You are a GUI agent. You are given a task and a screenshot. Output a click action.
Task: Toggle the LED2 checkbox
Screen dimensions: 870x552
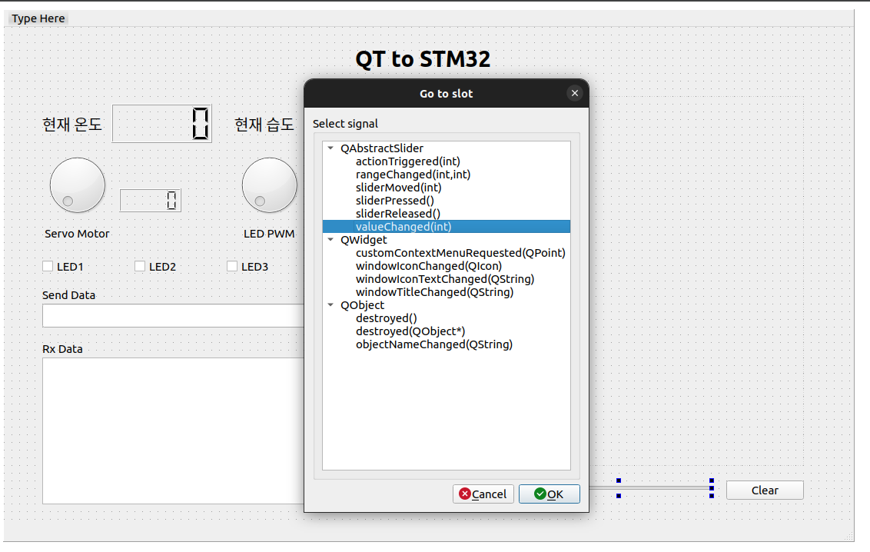(140, 266)
